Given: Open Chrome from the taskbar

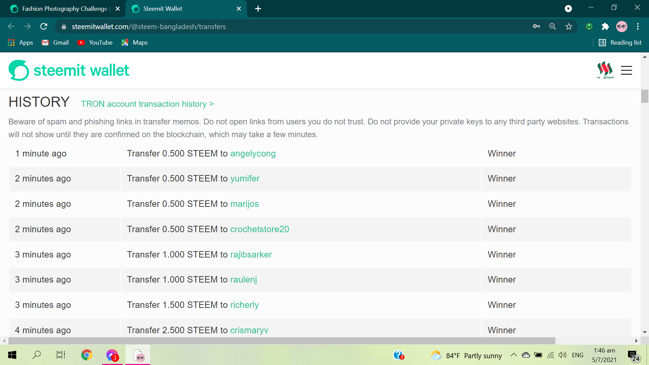Looking at the screenshot, I should click(x=87, y=355).
